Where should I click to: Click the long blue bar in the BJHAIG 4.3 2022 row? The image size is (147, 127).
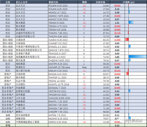point(138,57)
